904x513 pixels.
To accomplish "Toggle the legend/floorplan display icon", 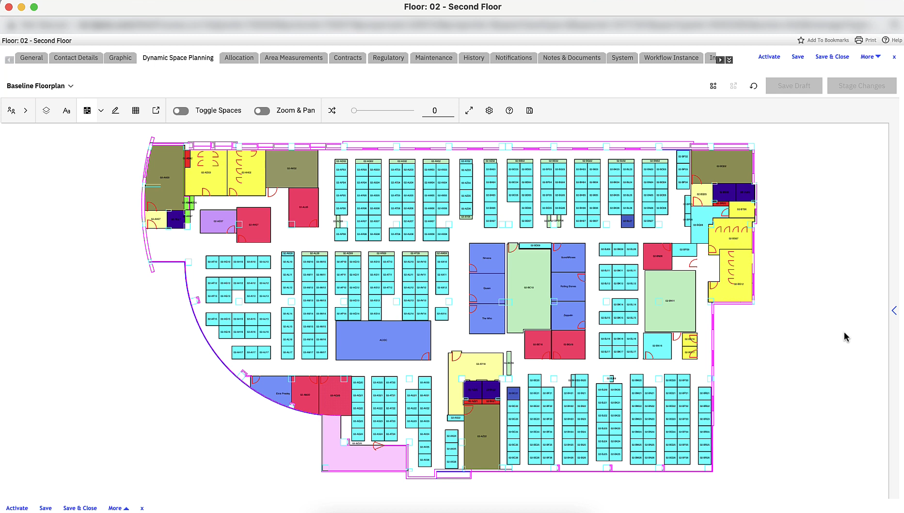I will coord(87,110).
